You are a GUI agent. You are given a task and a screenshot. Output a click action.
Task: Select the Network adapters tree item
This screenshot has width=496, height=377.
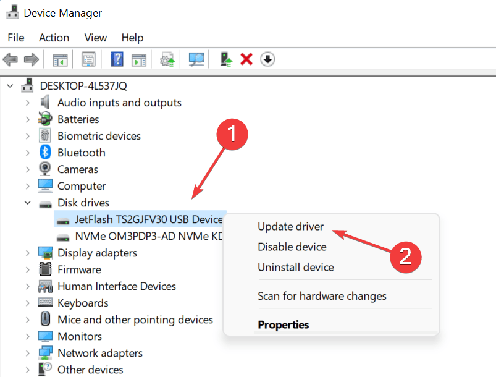pos(99,353)
